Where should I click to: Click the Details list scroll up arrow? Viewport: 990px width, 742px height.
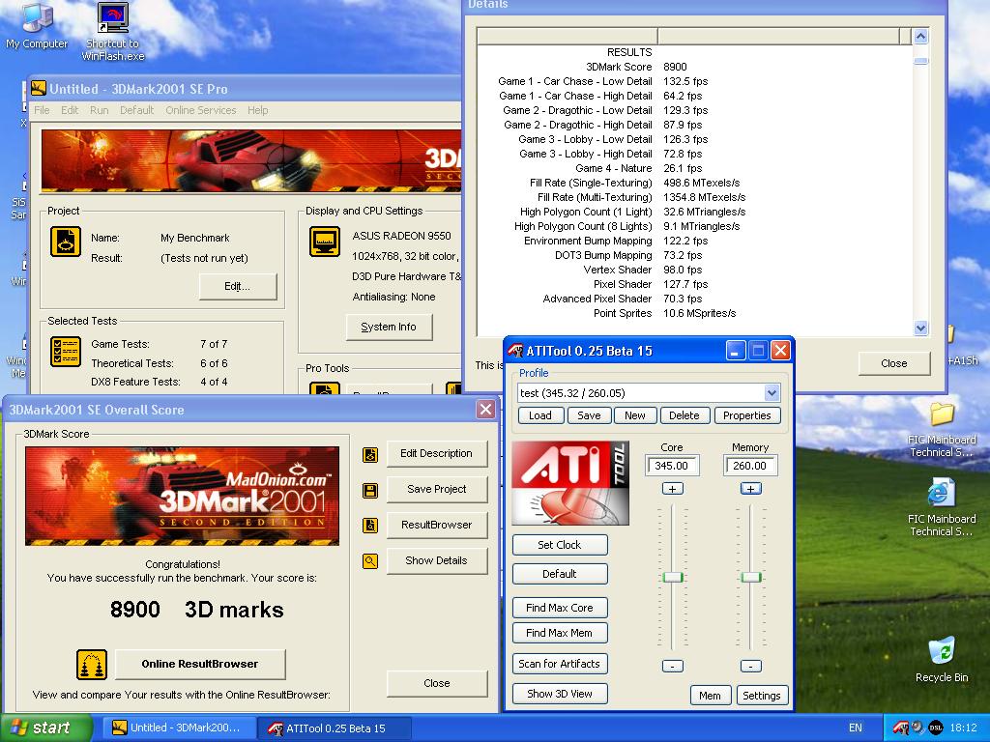pyautogui.click(x=920, y=36)
